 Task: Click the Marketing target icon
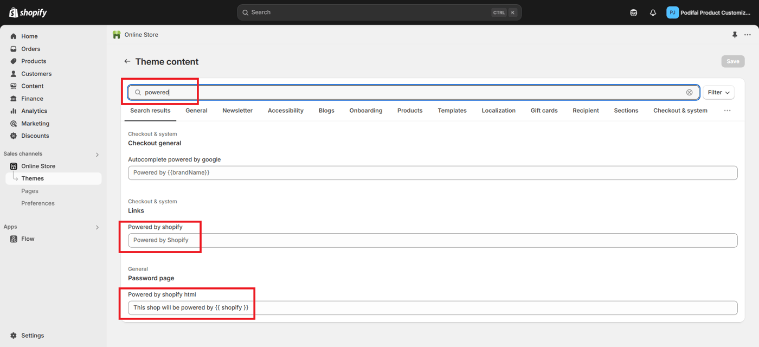tap(14, 124)
